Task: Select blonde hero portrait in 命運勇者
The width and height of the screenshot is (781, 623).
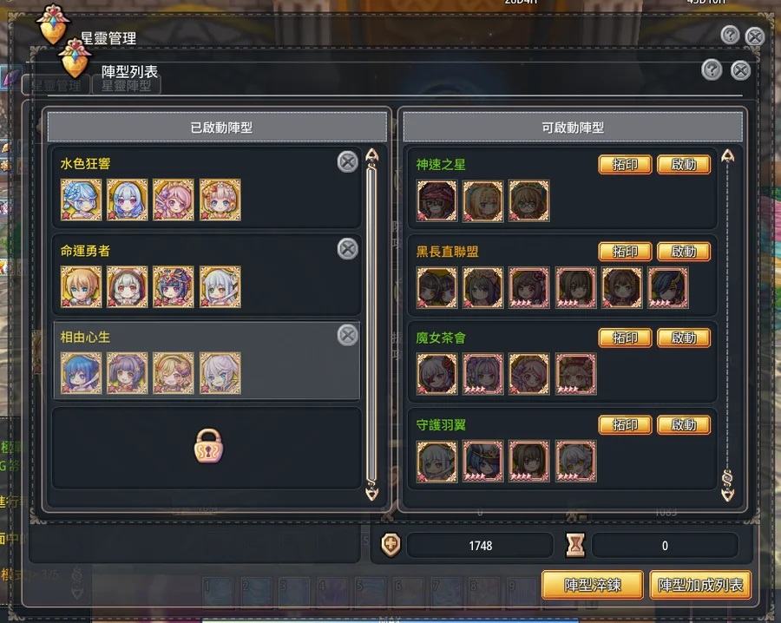Action: [82, 286]
